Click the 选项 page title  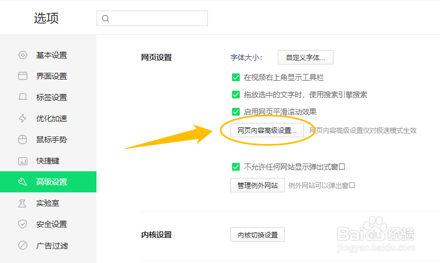pos(46,18)
